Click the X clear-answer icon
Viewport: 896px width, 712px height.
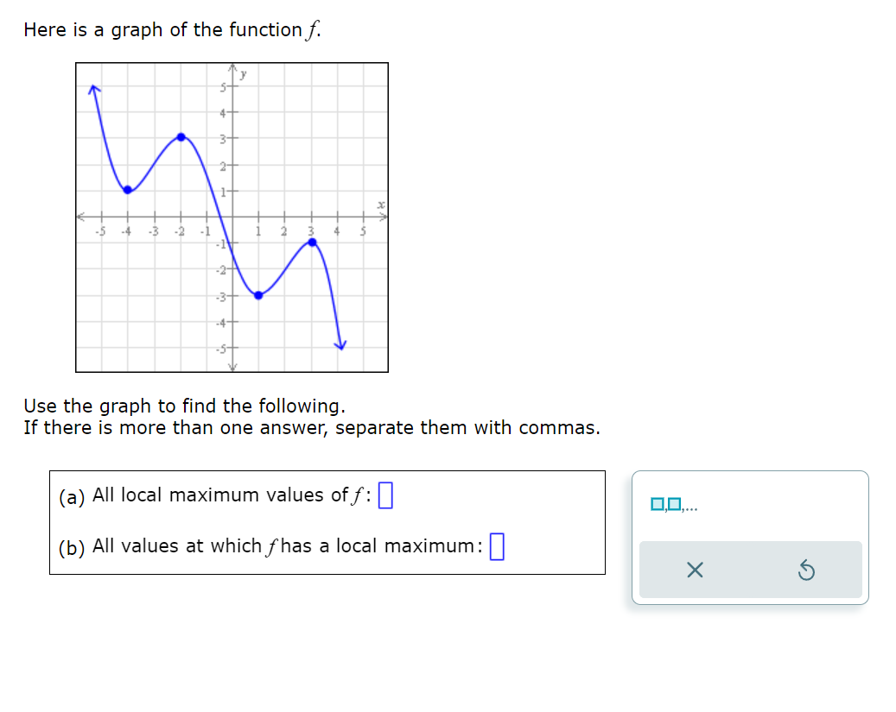click(693, 570)
